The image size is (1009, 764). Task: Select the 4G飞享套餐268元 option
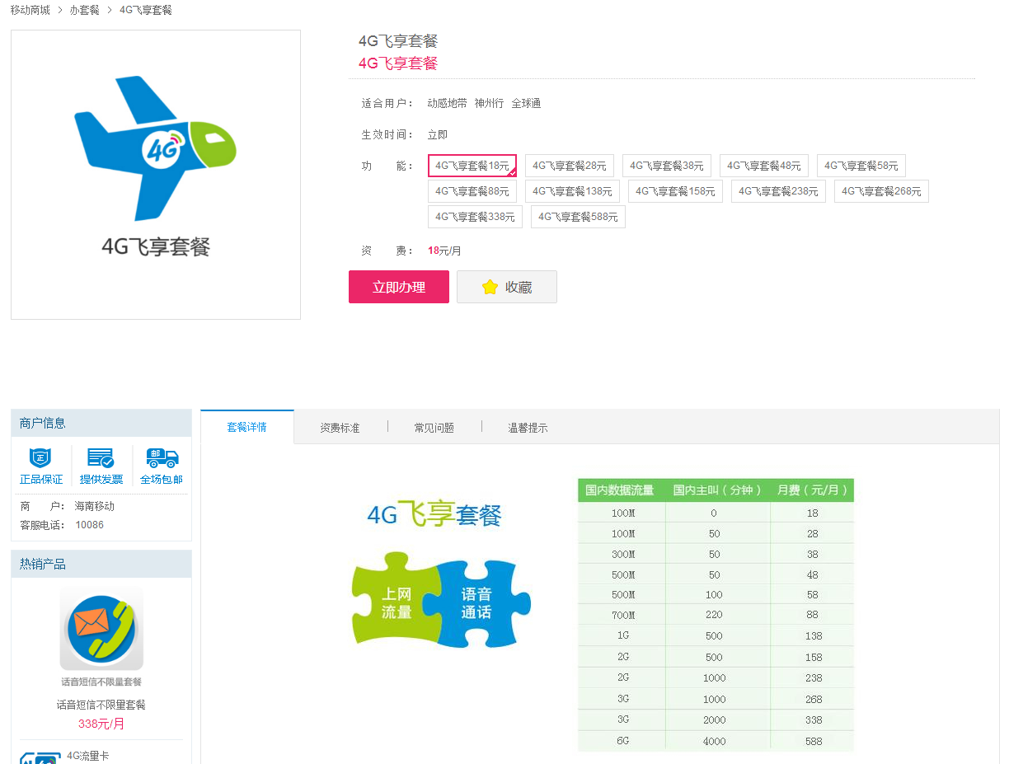(881, 191)
